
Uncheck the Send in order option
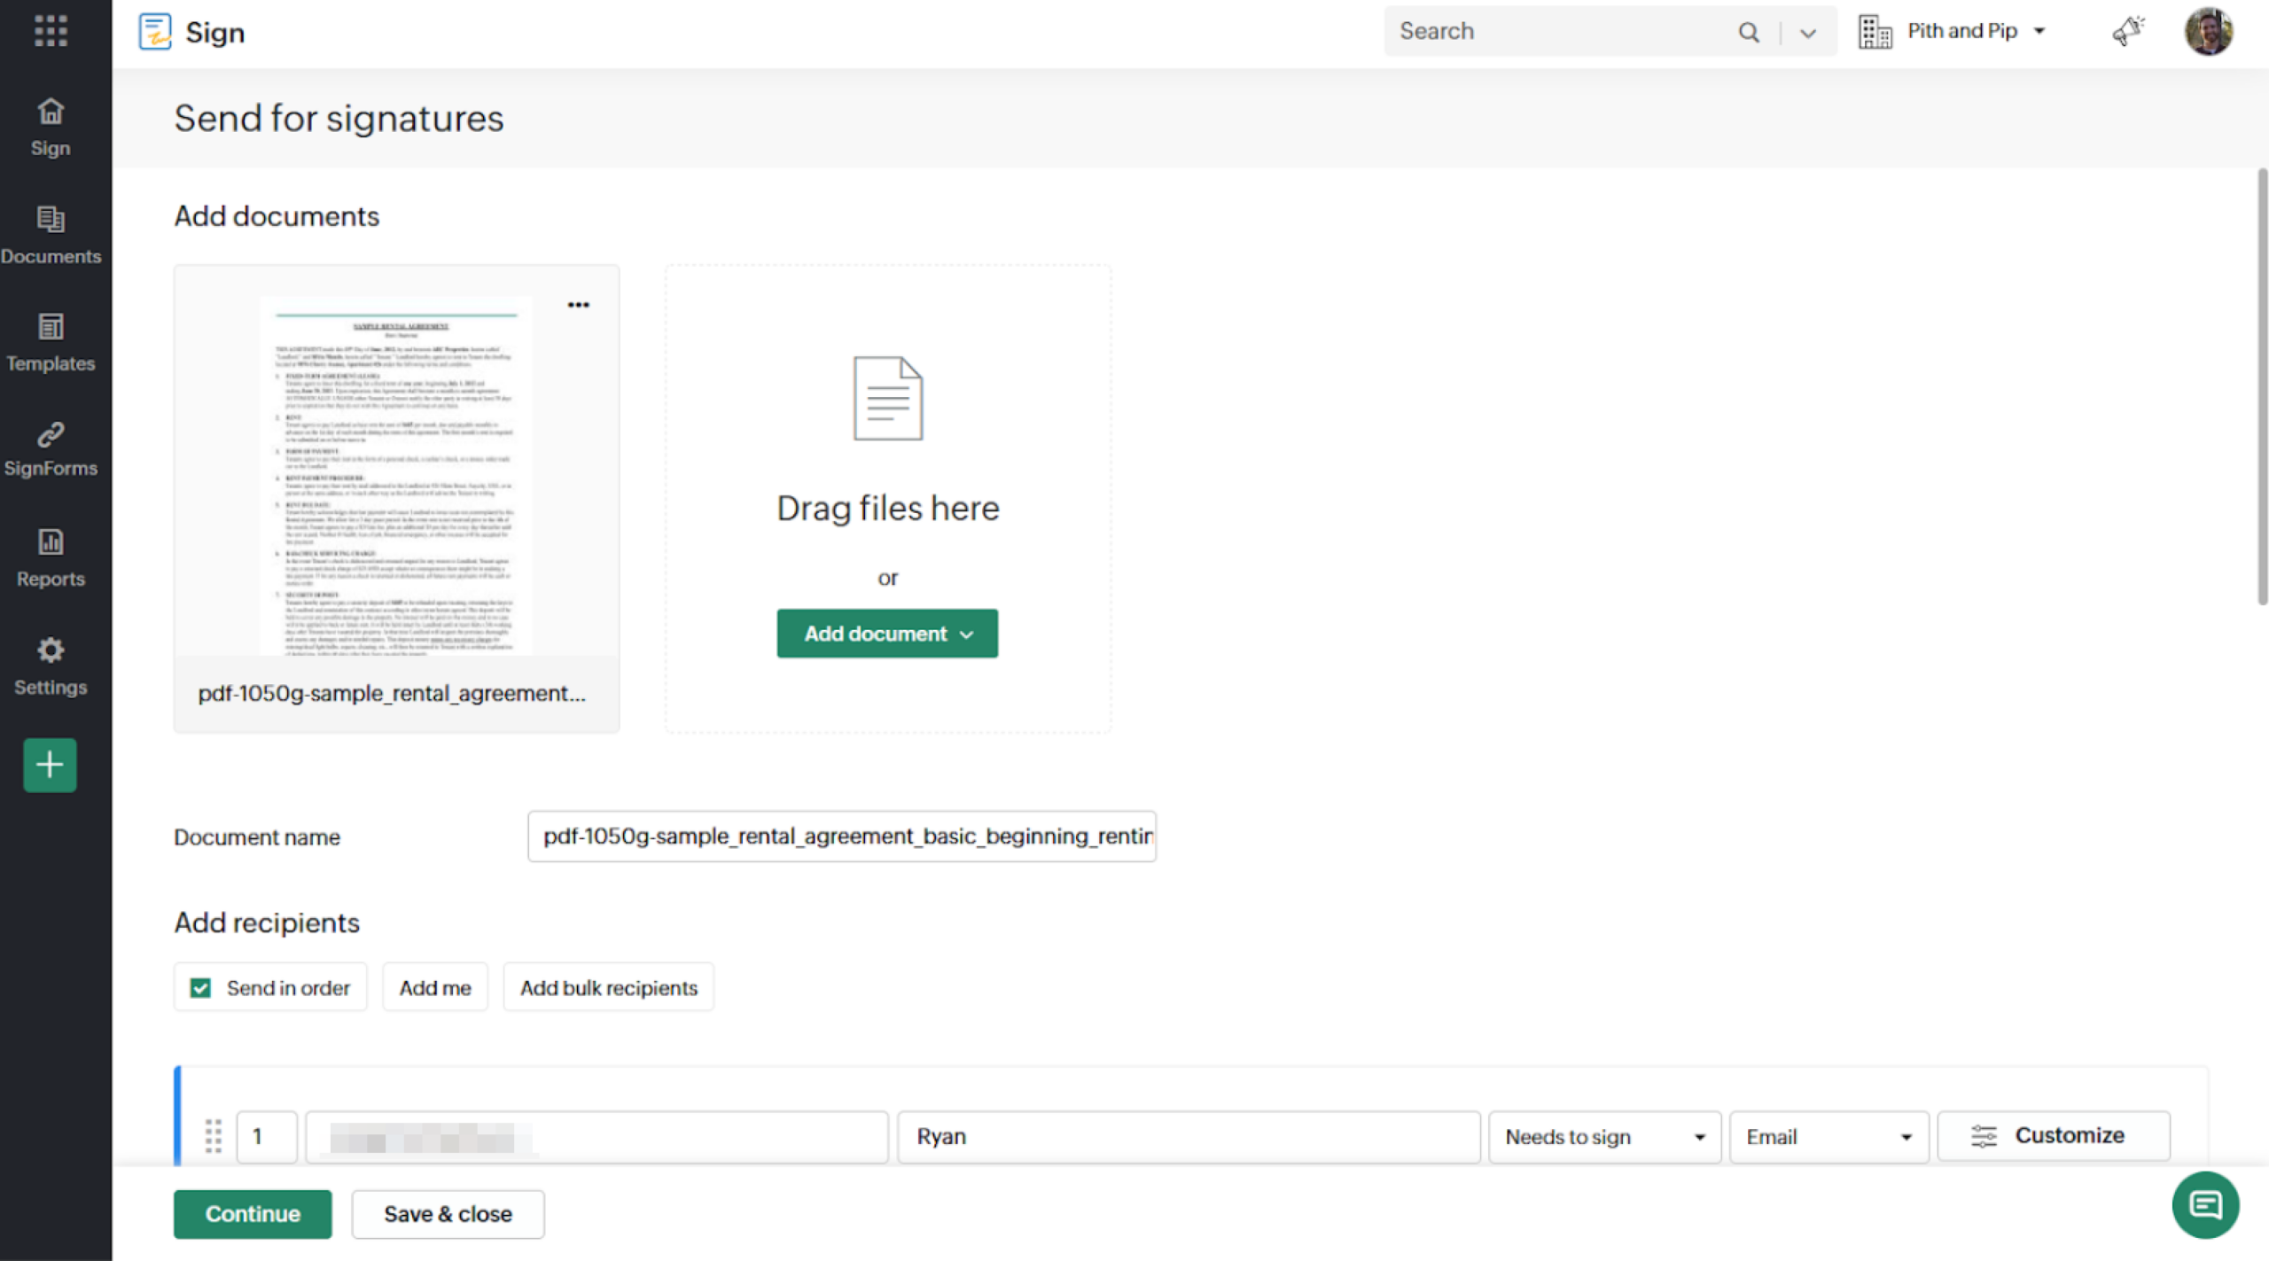pos(200,987)
